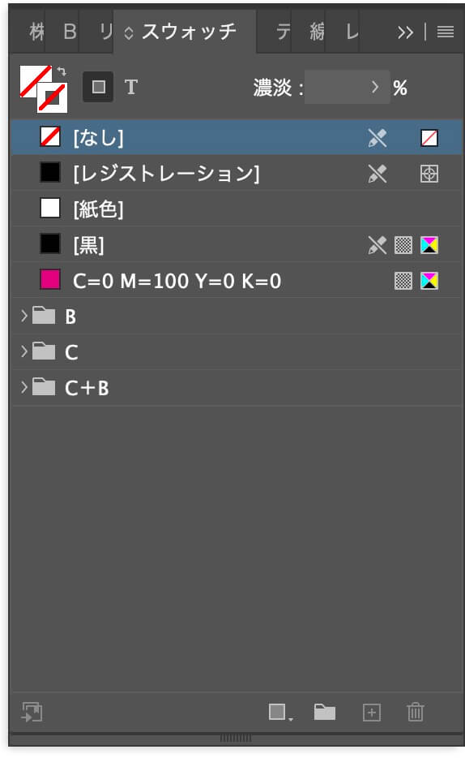Create a new color group folder

[x=325, y=712]
